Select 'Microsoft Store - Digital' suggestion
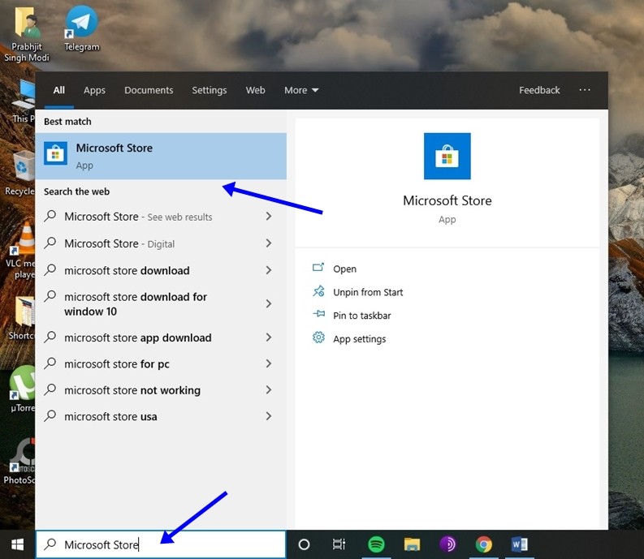644x559 pixels. (x=161, y=243)
